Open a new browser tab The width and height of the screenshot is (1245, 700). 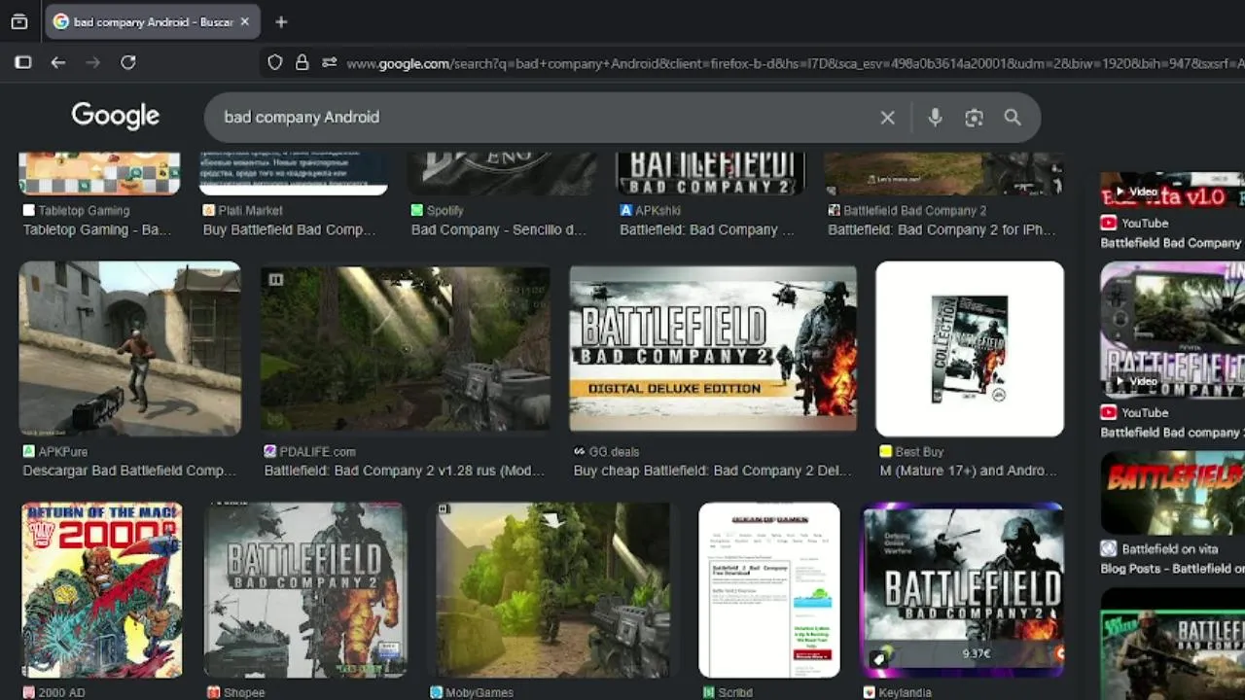point(281,21)
